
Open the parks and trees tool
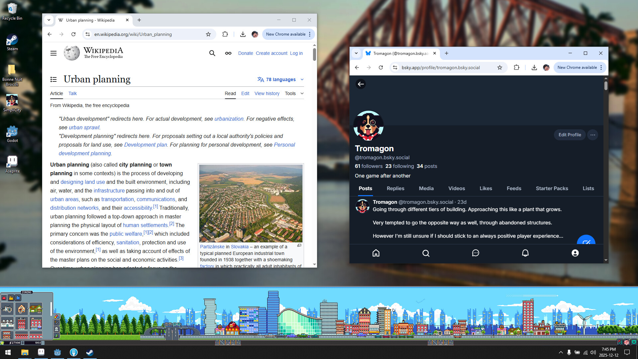coord(56,336)
